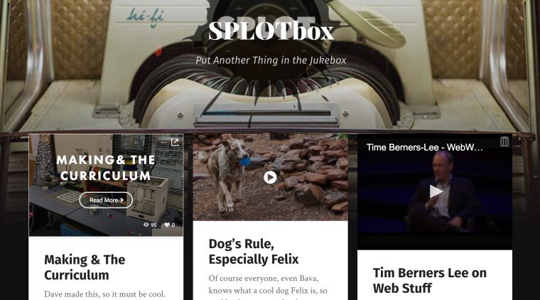Click the Dave made this excerpt text
Image resolution: width=540 pixels, height=300 pixels.
point(104,294)
